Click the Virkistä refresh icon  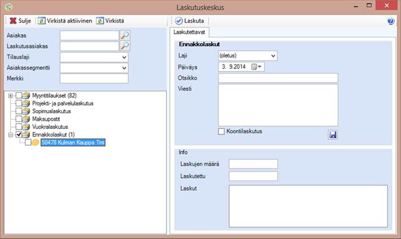pos(100,21)
